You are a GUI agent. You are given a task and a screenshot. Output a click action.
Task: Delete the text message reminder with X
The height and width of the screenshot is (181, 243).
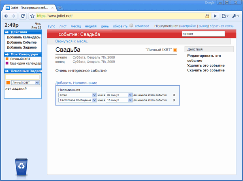(x=174, y=100)
